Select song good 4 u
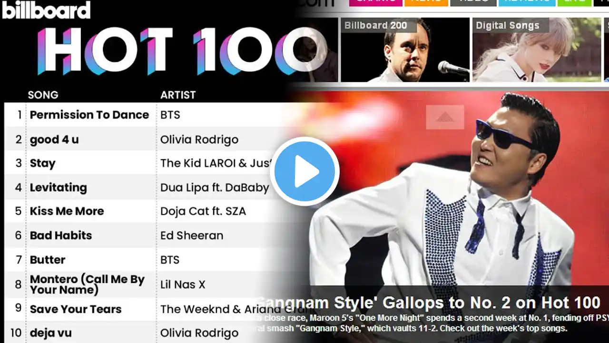 pos(54,140)
